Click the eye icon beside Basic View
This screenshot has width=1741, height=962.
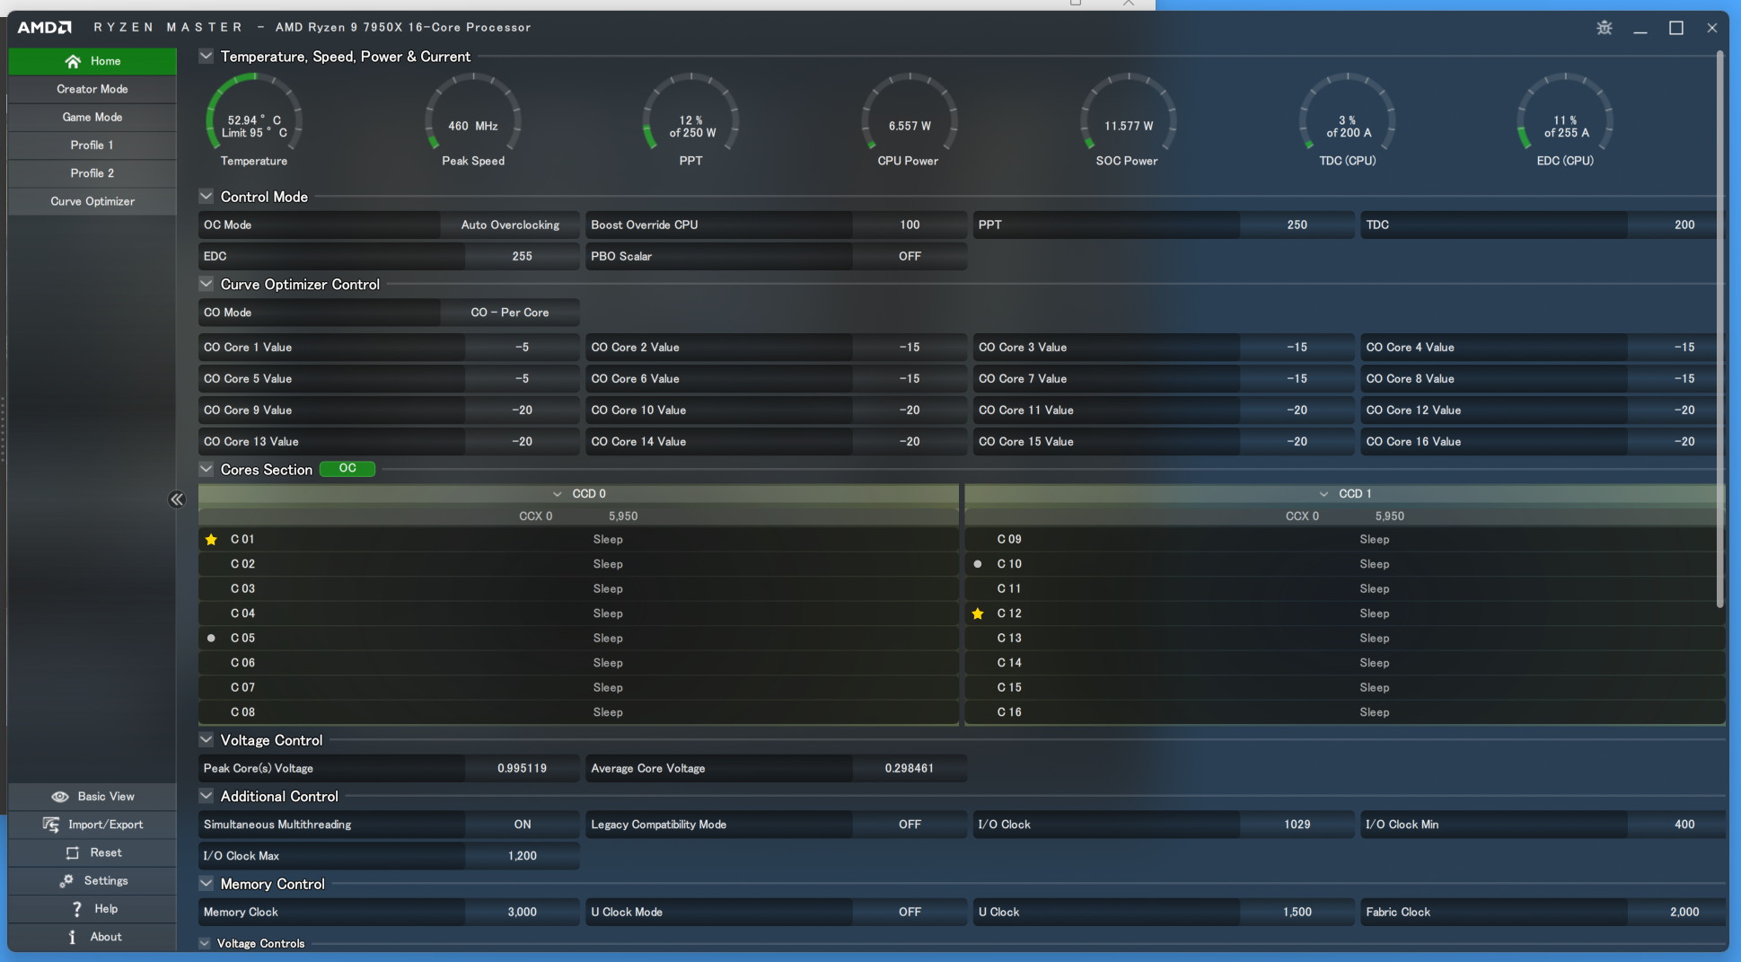pyautogui.click(x=60, y=797)
